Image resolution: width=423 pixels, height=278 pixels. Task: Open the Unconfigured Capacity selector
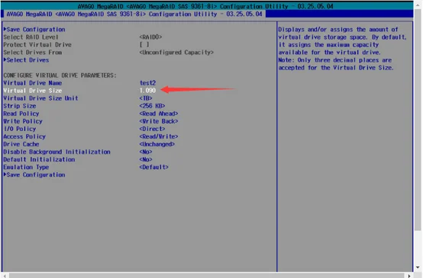pos(176,53)
